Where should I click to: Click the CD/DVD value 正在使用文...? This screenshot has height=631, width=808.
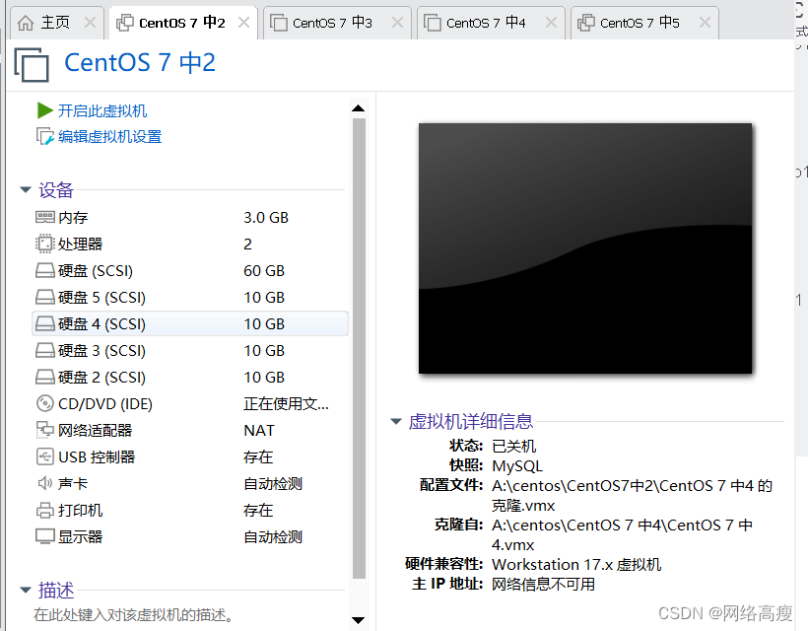click(286, 403)
